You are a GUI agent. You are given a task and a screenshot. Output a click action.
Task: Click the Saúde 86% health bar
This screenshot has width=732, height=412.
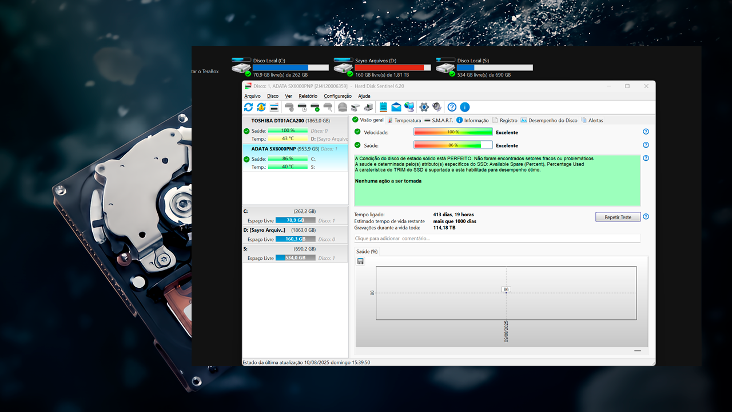(x=452, y=145)
